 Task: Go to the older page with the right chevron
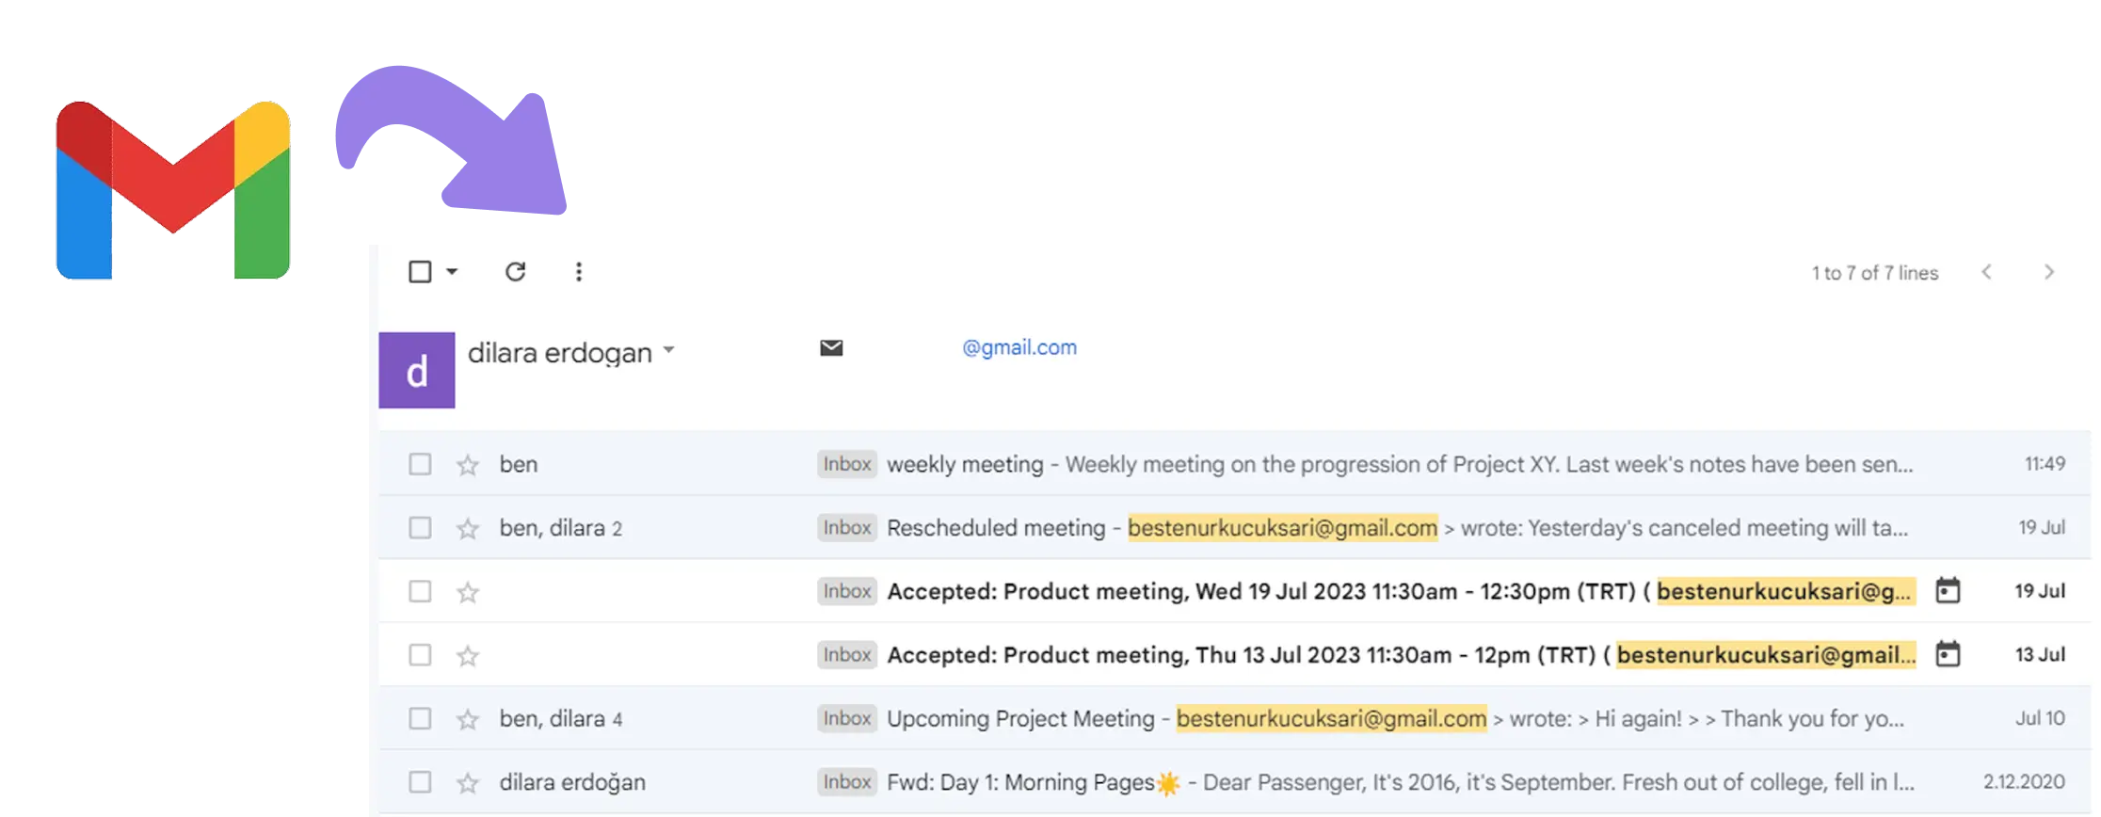click(2049, 272)
